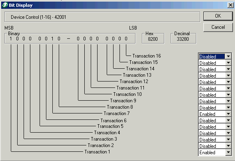The height and width of the screenshot is (161, 235).
Task: Open the Transaction 12 state dropdown
Action: point(229,82)
